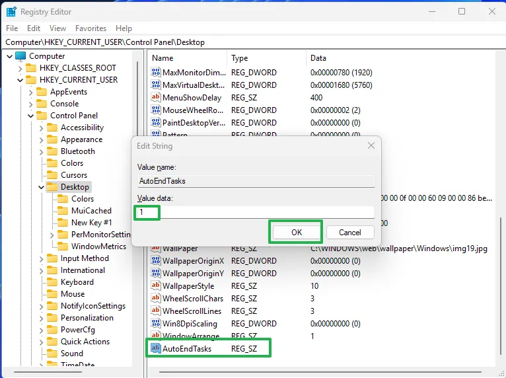Open the Edit menu

point(34,28)
